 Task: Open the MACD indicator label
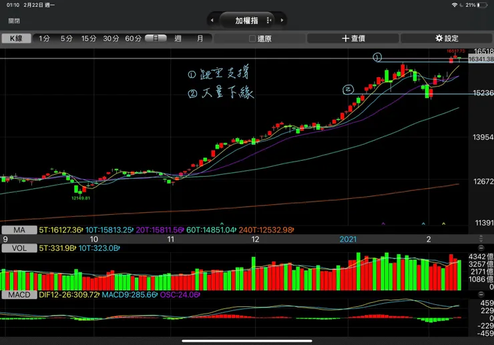click(x=19, y=295)
